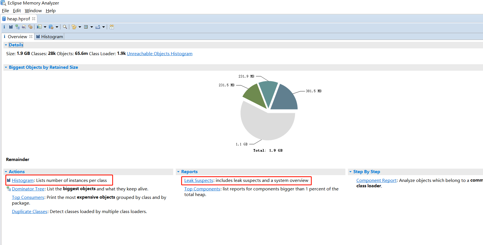Open the Leak Suspects report link
The height and width of the screenshot is (245, 483).
point(198,180)
